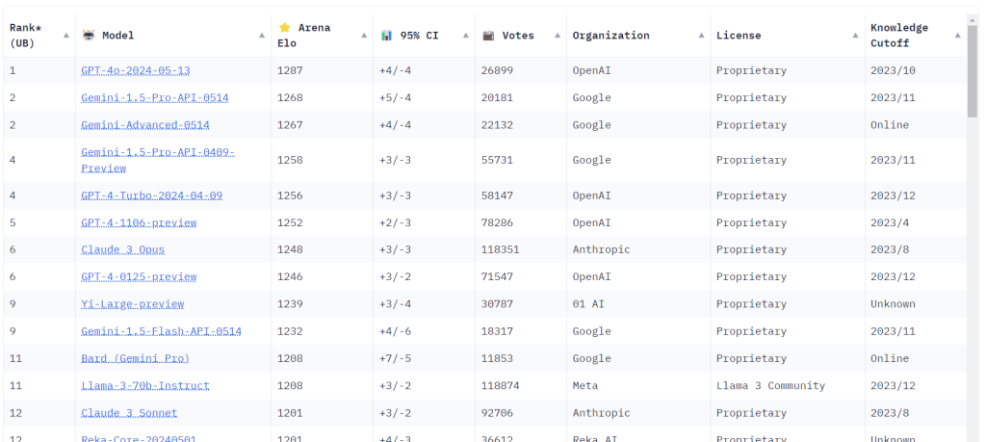Open the Bard (Gemini Pro) link
This screenshot has height=442, width=986.
coord(135,358)
